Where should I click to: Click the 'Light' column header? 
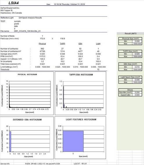(98, 44)
